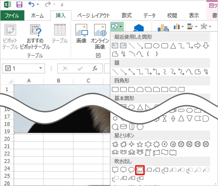Select row 22 header
The height and width of the screenshot is (186, 218).
click(x=7, y=154)
